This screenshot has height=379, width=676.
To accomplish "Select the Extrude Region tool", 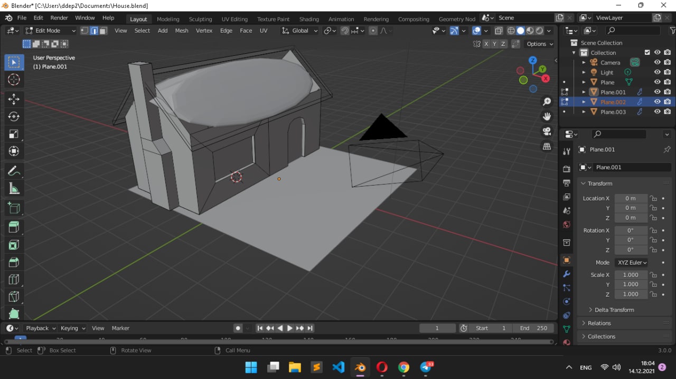I will click(14, 227).
